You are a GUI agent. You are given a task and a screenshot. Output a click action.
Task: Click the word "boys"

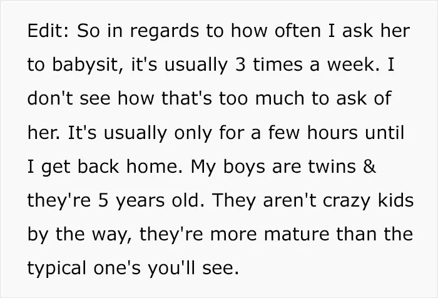point(244,168)
